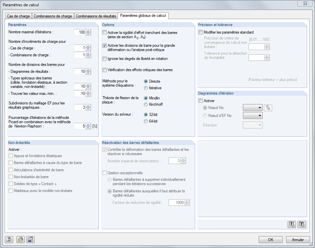The height and width of the screenshot is (248, 315).
Task: Click the save settings floppy disk icon
Action: [x=30, y=239]
